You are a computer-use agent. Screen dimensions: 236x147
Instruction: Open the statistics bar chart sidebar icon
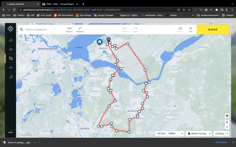pyautogui.click(x=11, y=40)
